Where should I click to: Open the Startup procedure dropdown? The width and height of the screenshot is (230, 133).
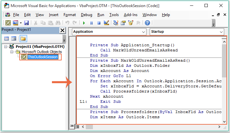(221, 32)
